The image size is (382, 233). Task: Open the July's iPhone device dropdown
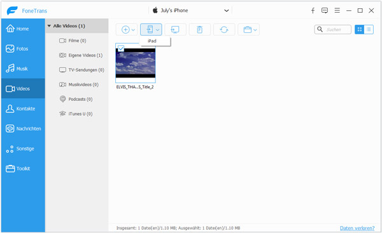click(226, 10)
